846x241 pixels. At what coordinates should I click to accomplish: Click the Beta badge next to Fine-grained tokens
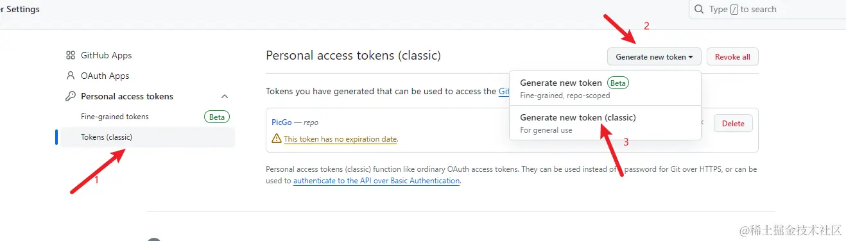click(x=217, y=117)
